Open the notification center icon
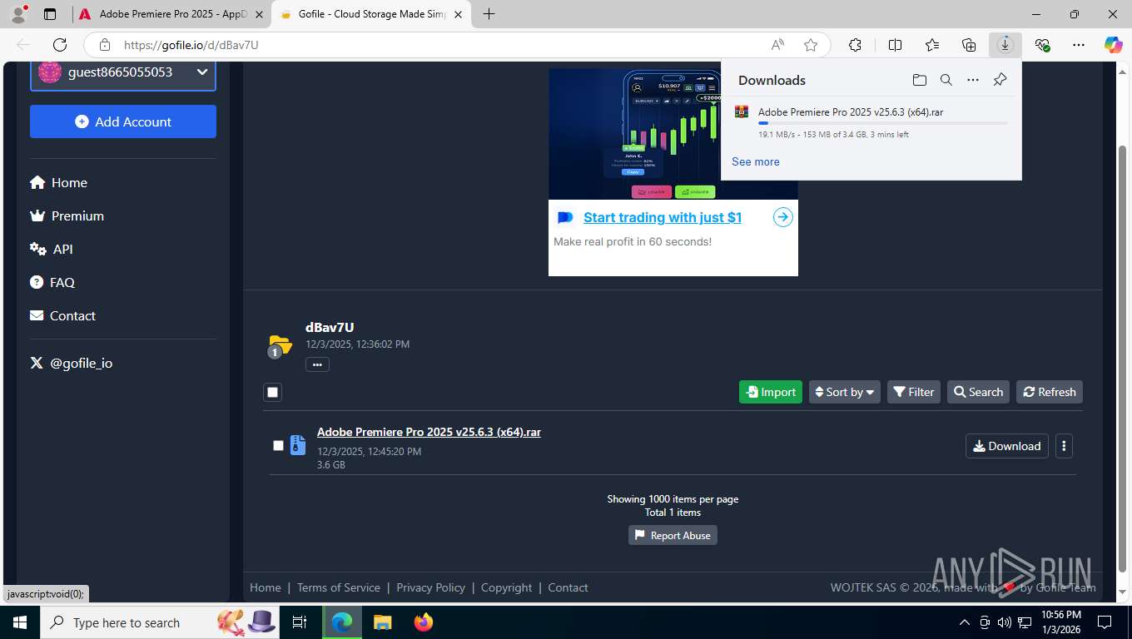Image resolution: width=1132 pixels, height=639 pixels. tap(1105, 622)
